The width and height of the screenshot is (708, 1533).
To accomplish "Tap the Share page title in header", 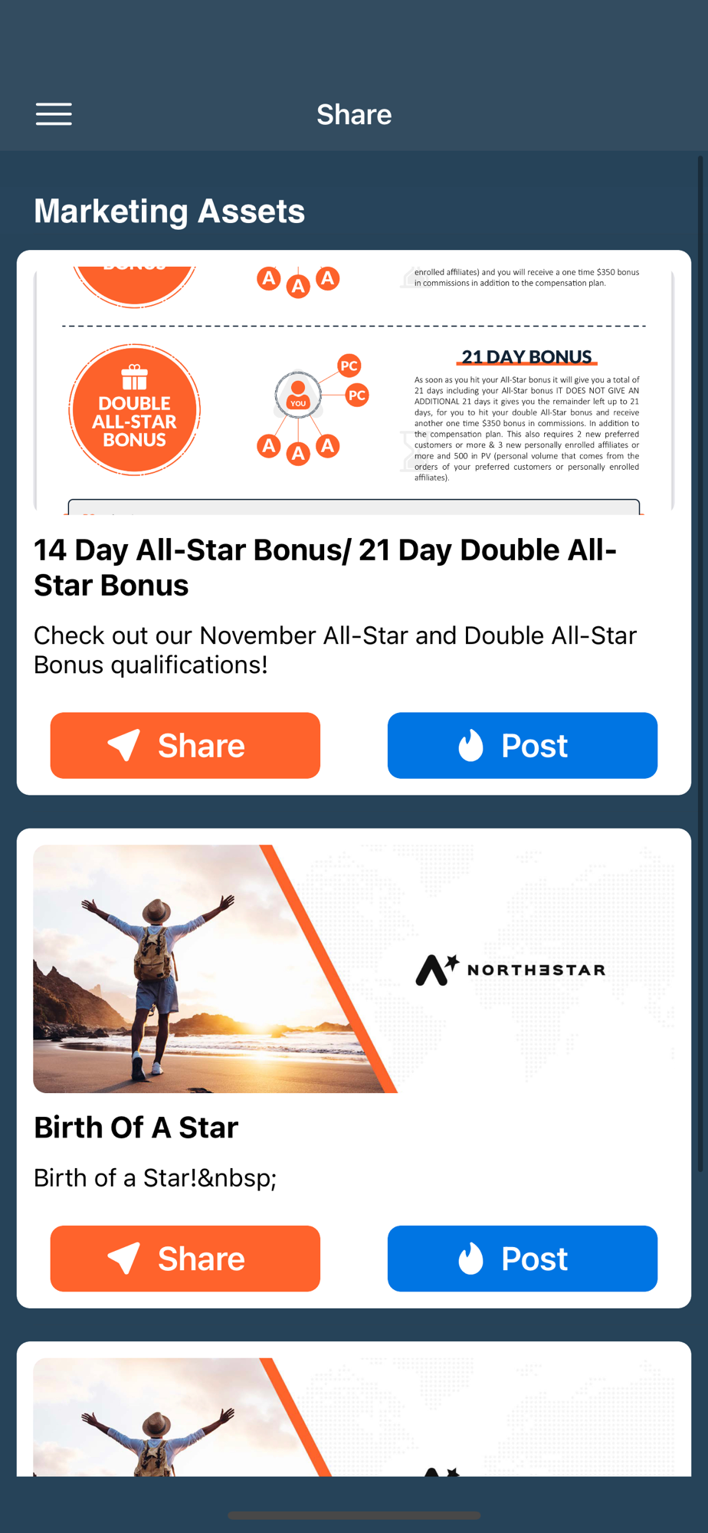I will [x=354, y=114].
